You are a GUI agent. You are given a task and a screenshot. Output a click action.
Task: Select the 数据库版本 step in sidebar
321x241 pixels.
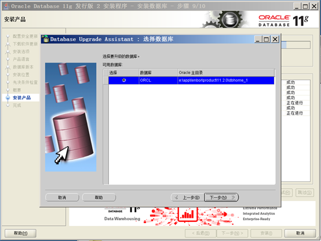[x=23, y=67]
